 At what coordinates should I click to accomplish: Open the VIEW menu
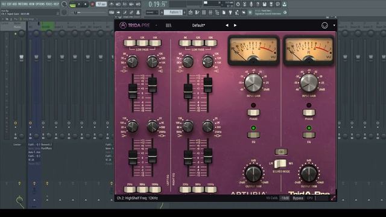coord(32,4)
